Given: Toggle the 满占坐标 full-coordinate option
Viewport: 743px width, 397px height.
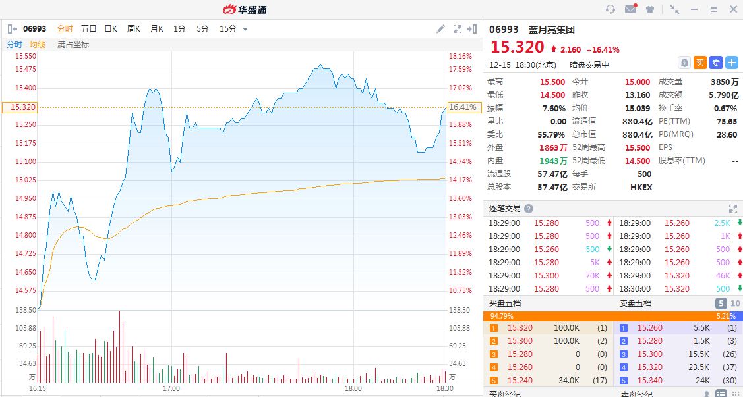Looking at the screenshot, I should click(x=73, y=45).
